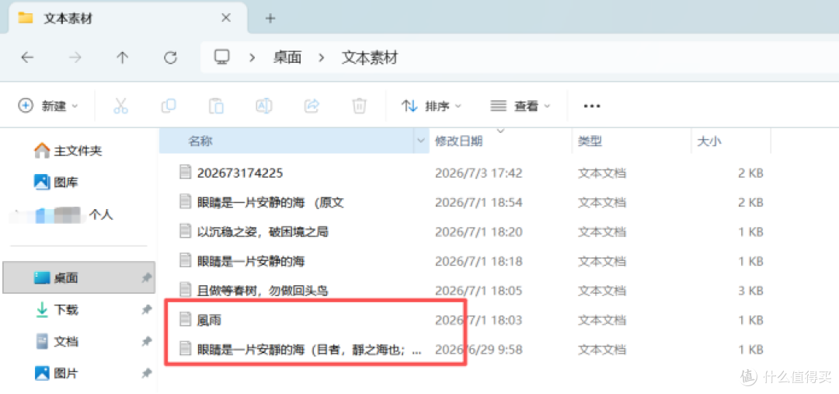Click the pin icon beside 文档
The image size is (839, 394).
pos(146,341)
